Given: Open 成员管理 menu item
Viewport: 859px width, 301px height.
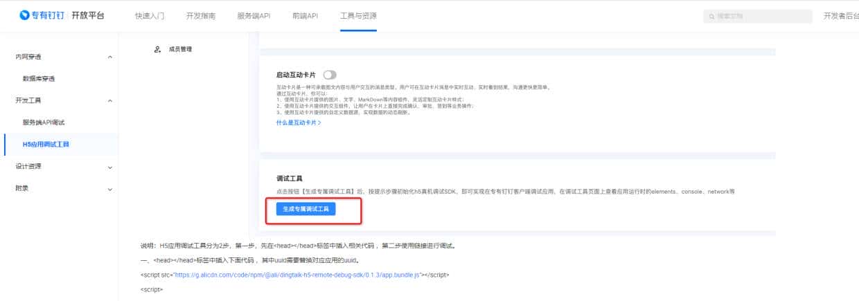Looking at the screenshot, I should click(180, 49).
